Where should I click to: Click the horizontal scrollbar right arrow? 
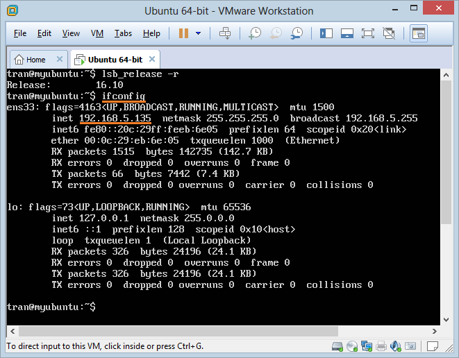[435, 332]
